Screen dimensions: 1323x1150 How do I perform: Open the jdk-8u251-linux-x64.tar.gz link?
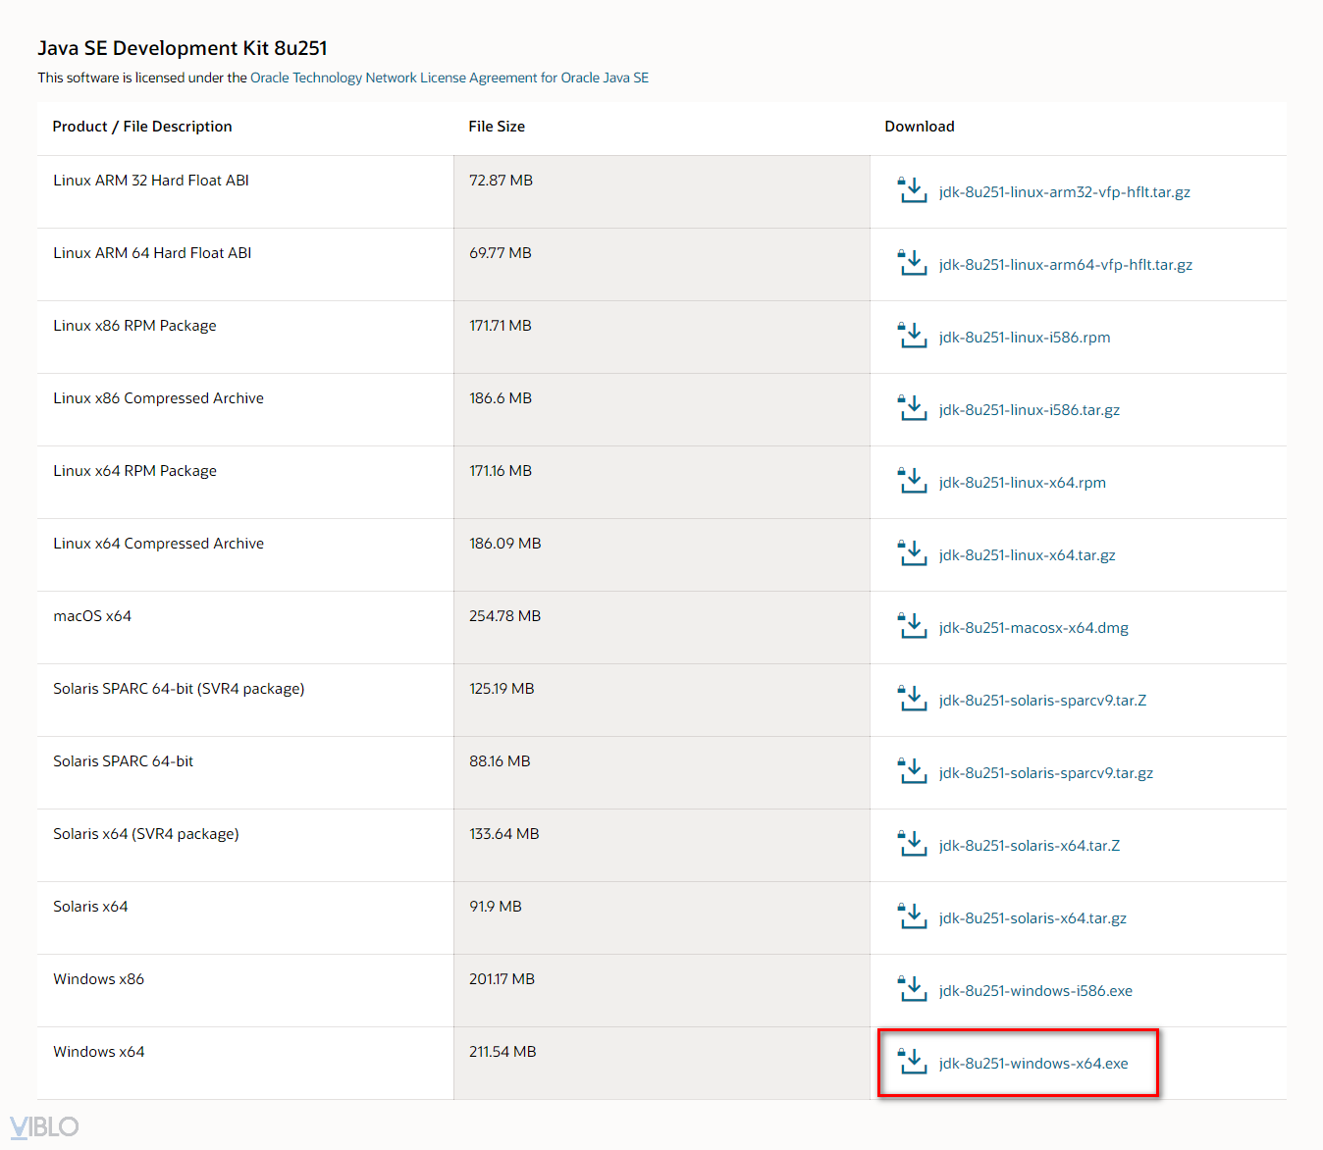[x=1027, y=555]
